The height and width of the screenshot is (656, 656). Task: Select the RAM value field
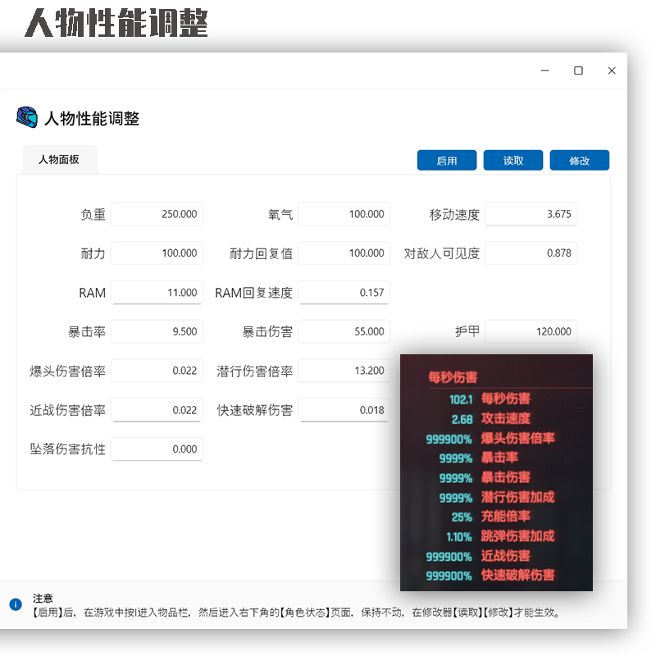(x=157, y=292)
